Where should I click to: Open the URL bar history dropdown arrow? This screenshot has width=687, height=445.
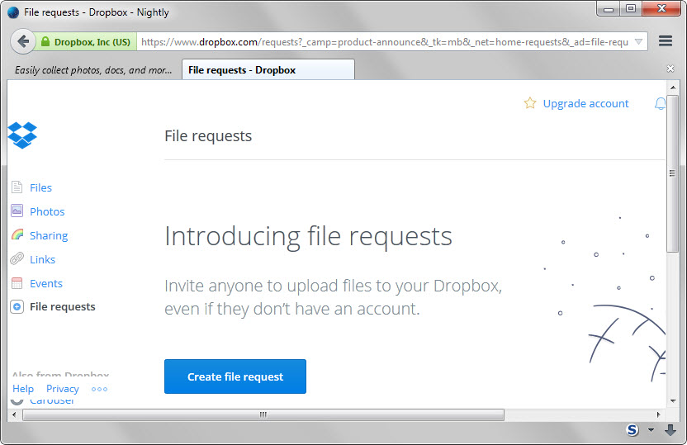point(638,42)
